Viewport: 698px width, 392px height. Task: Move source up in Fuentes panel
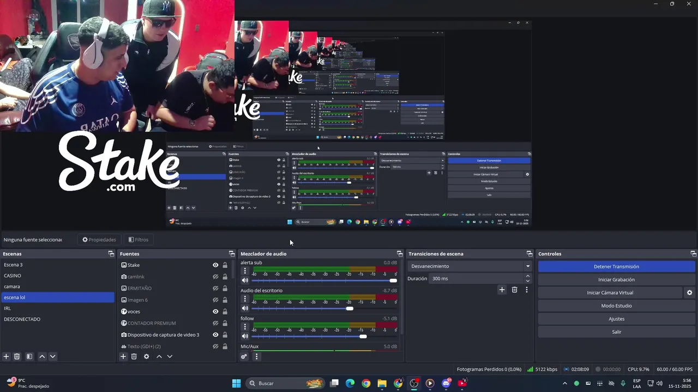(159, 357)
